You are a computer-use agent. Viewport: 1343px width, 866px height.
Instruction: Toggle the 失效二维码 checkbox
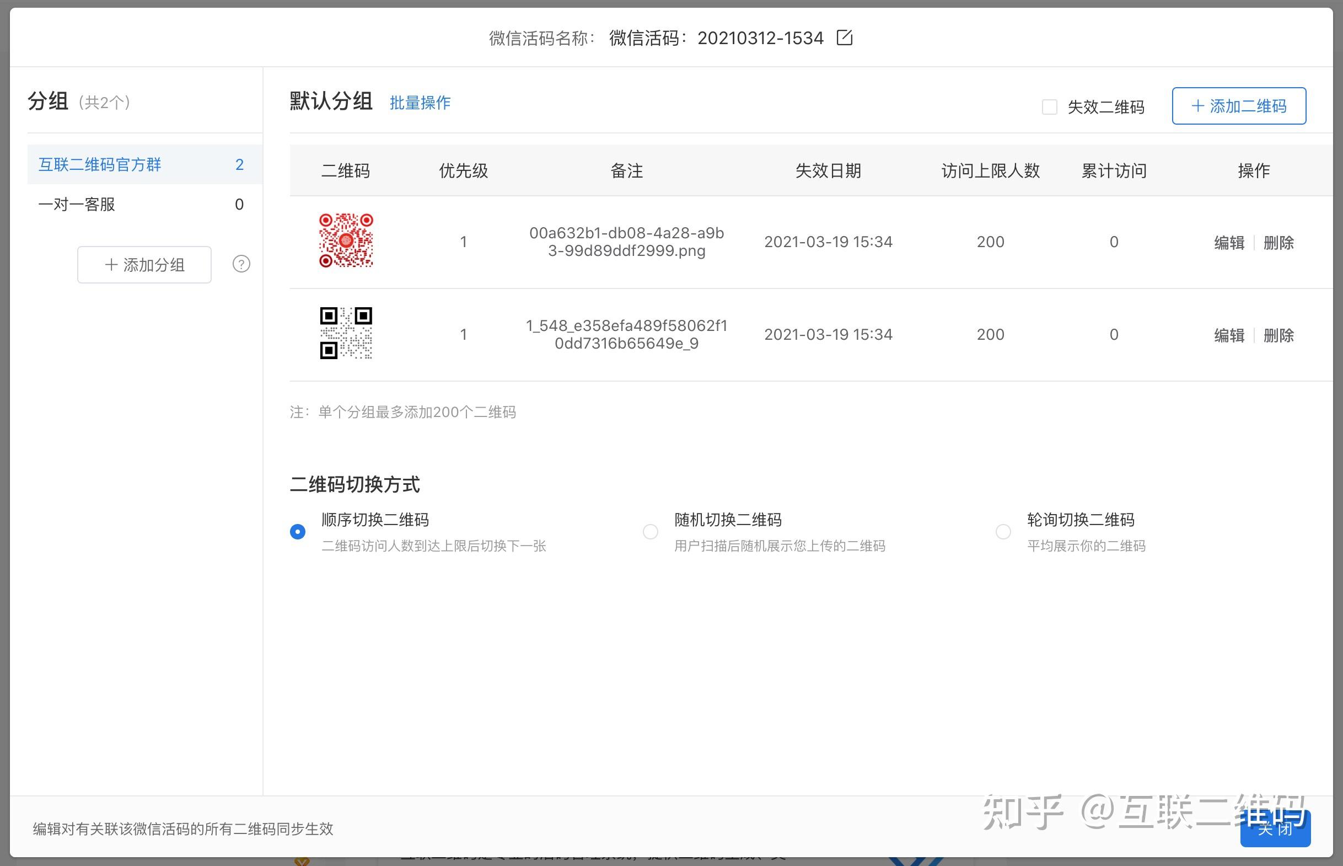coord(1049,107)
